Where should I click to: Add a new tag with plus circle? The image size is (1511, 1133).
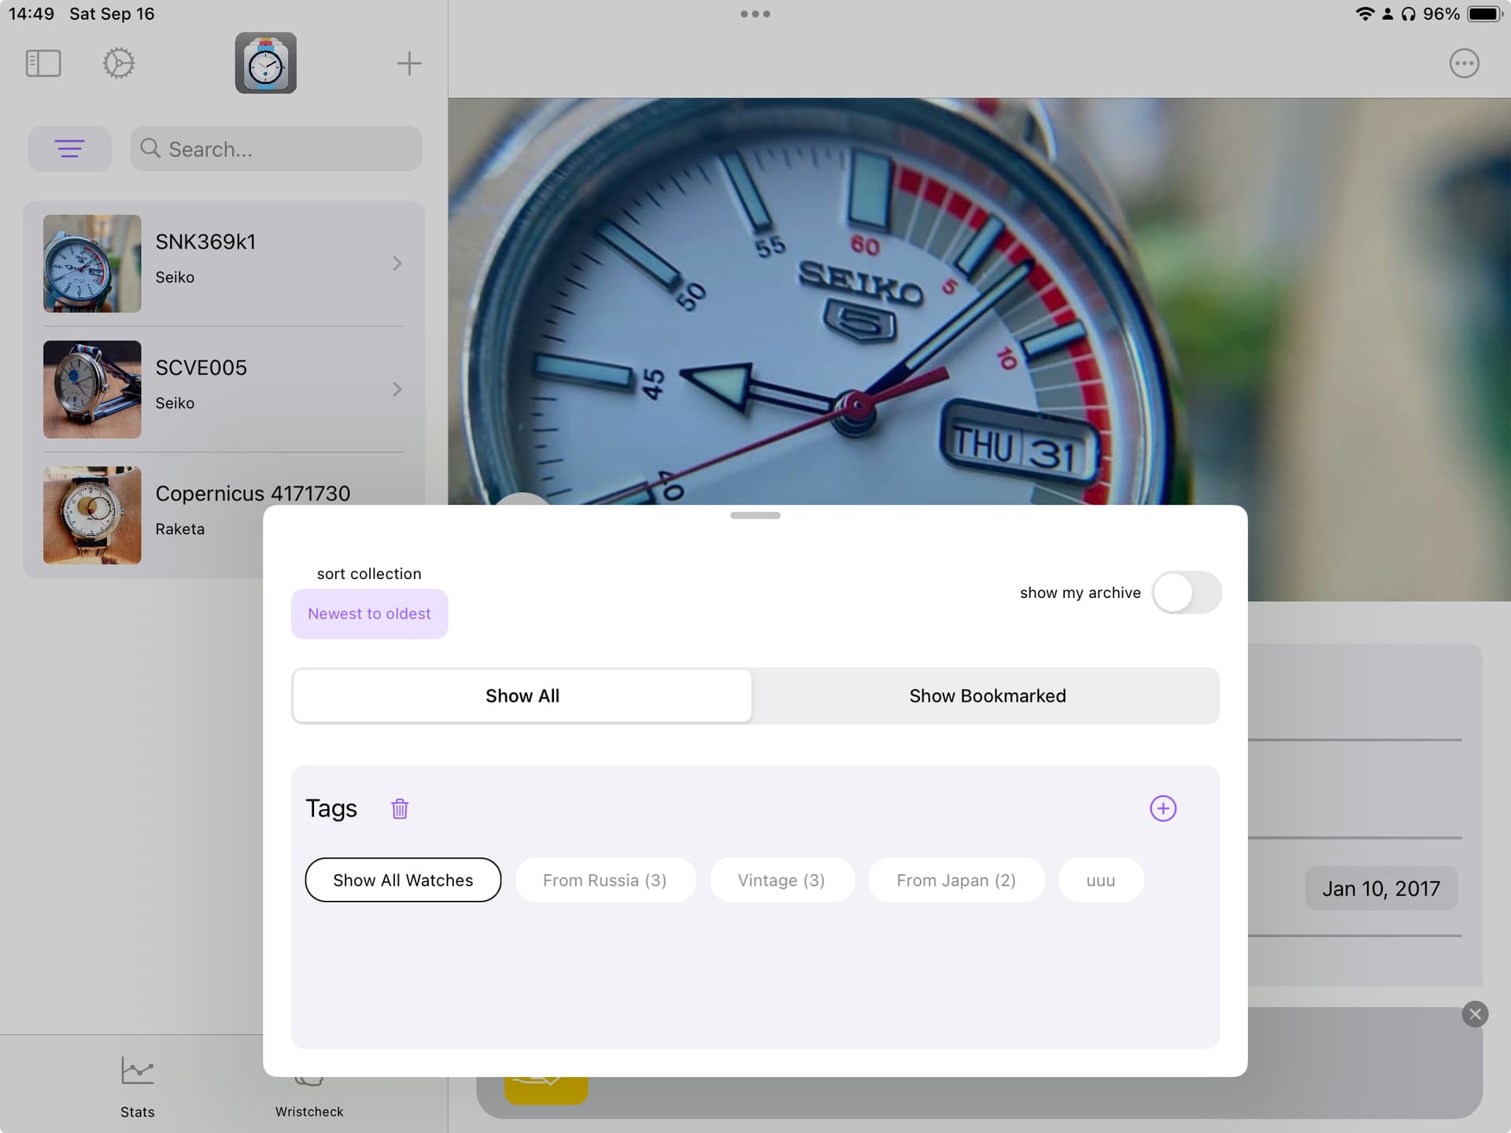coord(1162,809)
